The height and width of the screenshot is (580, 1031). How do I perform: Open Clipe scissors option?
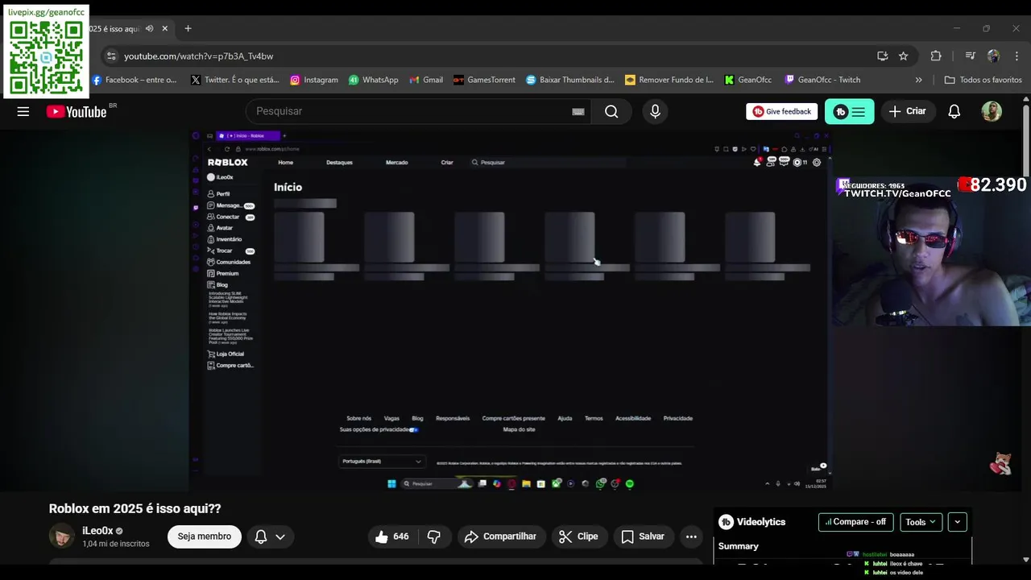click(x=579, y=536)
